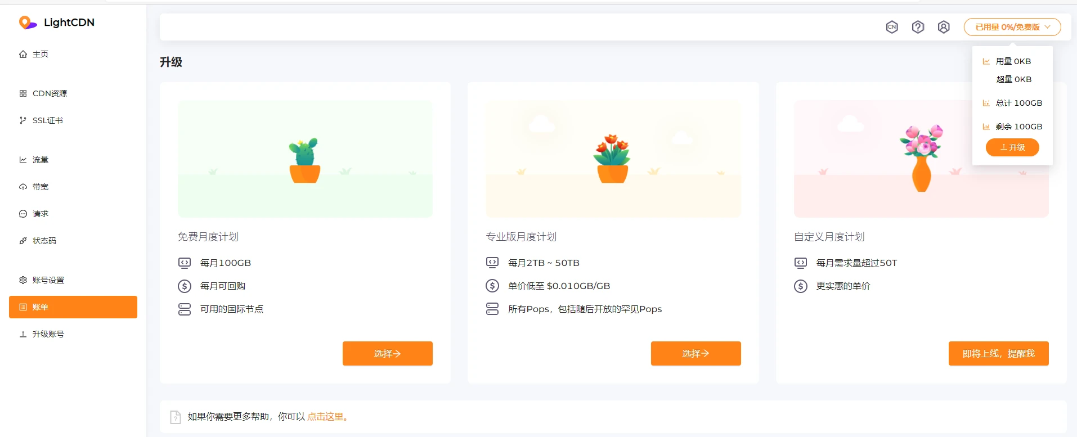
Task: Click the 升级 button in usage popup
Action: coord(1012,147)
